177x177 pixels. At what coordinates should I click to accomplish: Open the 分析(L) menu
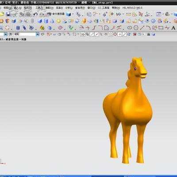coord(69,8)
